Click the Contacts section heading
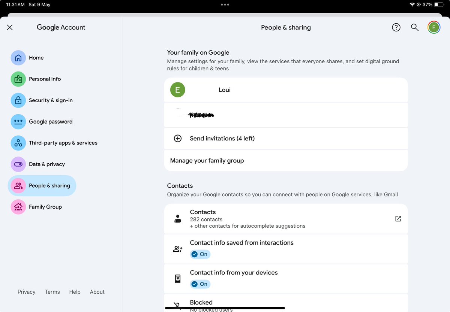This screenshot has width=450, height=312. click(x=180, y=186)
